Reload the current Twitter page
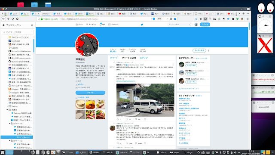 (12, 19)
